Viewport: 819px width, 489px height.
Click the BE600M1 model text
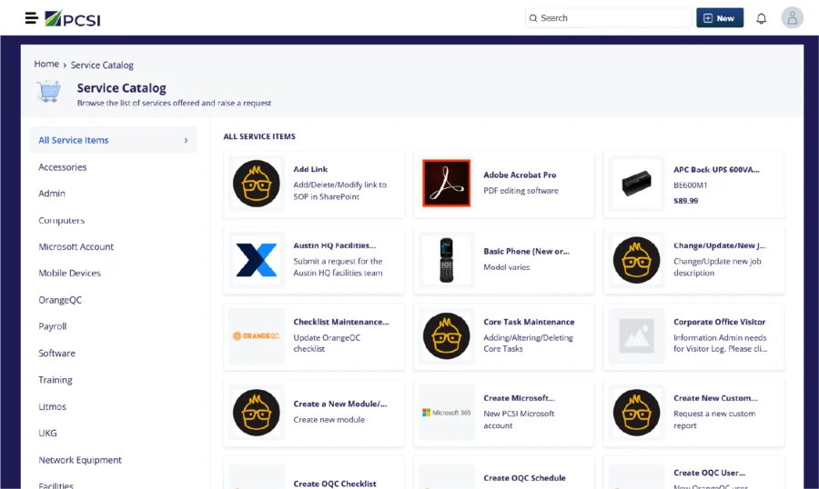coord(690,185)
